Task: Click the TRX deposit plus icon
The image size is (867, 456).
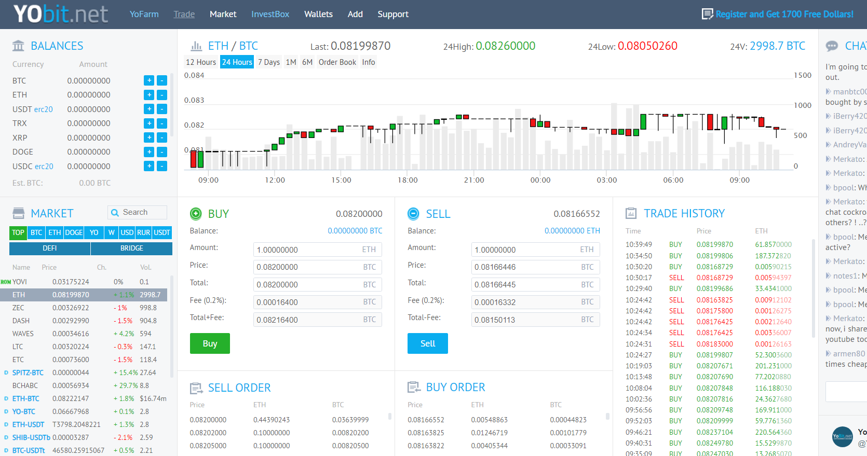Action: (x=149, y=123)
